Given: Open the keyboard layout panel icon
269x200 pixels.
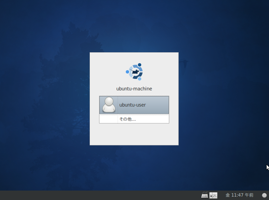Looking at the screenshot, I should coord(205,195).
